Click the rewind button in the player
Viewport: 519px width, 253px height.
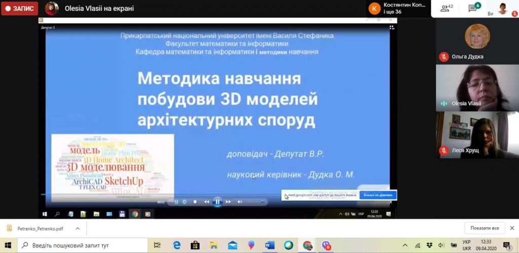pos(206,202)
